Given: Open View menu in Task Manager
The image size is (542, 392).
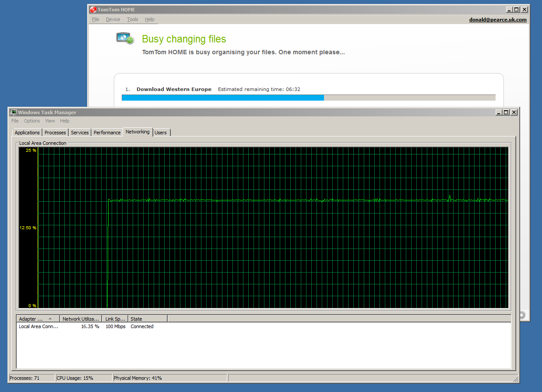Looking at the screenshot, I should tap(50, 121).
